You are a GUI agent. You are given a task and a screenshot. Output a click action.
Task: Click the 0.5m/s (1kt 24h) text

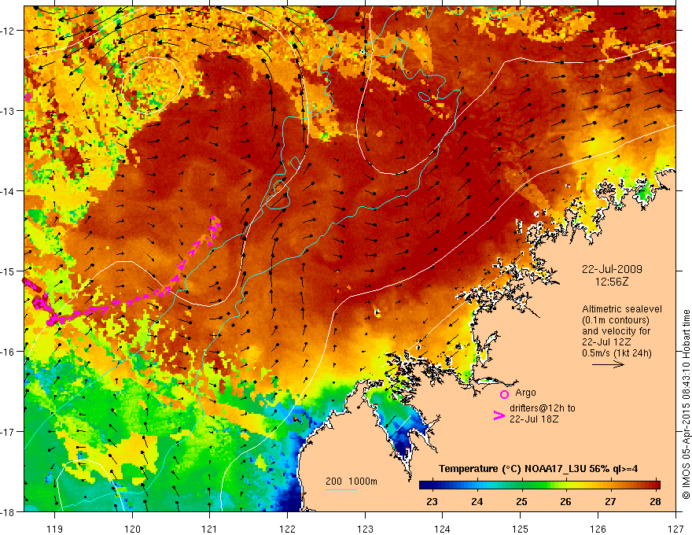coord(617,352)
